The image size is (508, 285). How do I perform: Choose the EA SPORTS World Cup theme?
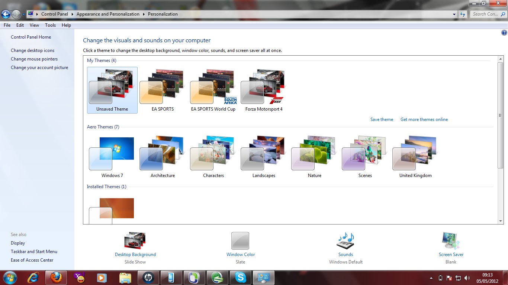213,90
